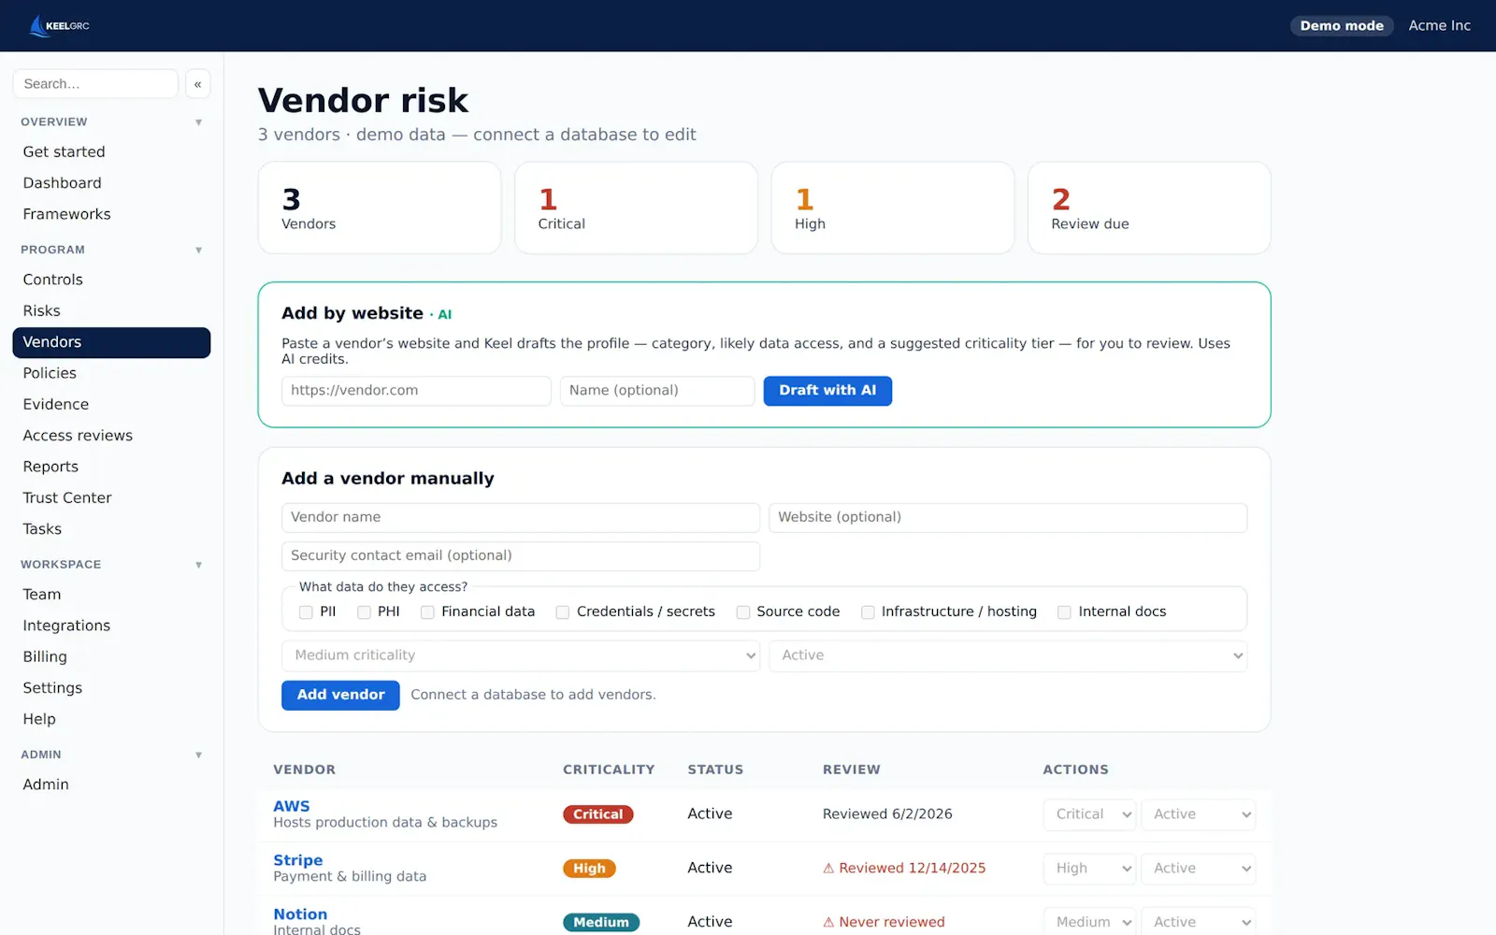Click the KeelGRC logo
This screenshot has height=935, width=1496.
[x=60, y=25]
